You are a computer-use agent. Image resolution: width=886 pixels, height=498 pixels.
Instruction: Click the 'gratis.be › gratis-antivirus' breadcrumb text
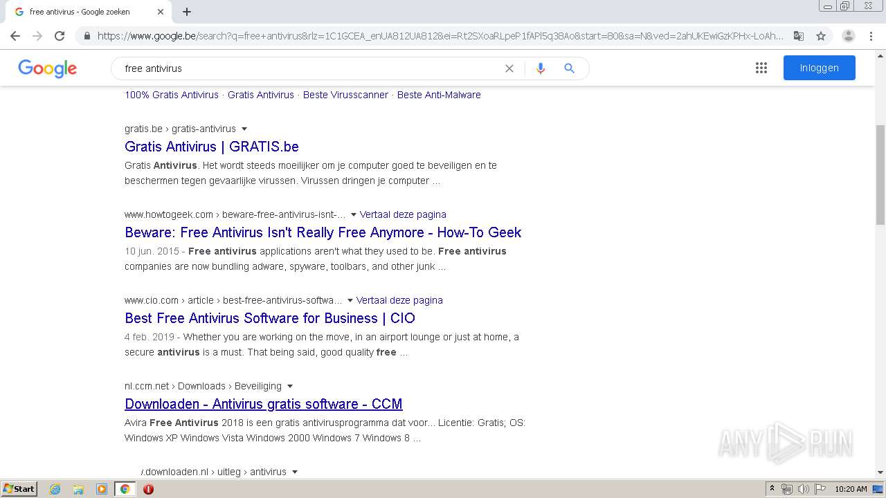point(180,129)
